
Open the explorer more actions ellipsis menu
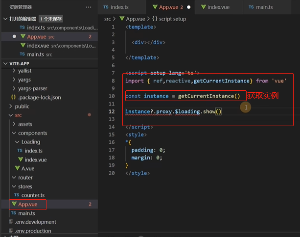[89, 7]
